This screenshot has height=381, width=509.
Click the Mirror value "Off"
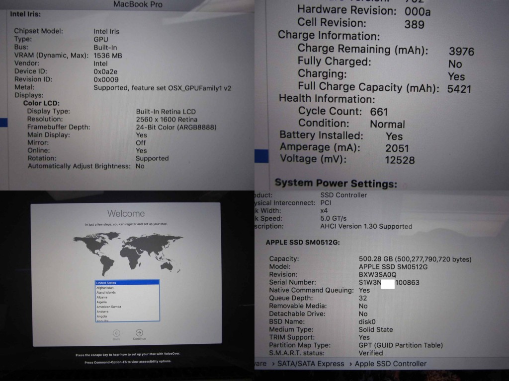[x=141, y=143]
